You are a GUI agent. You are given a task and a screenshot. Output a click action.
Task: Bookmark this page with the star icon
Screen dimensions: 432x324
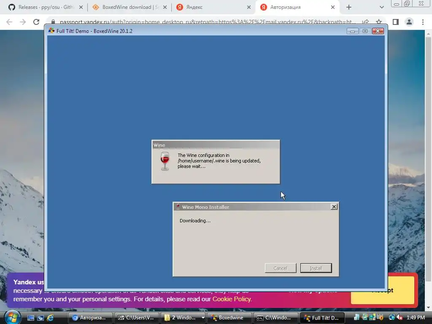click(x=379, y=22)
